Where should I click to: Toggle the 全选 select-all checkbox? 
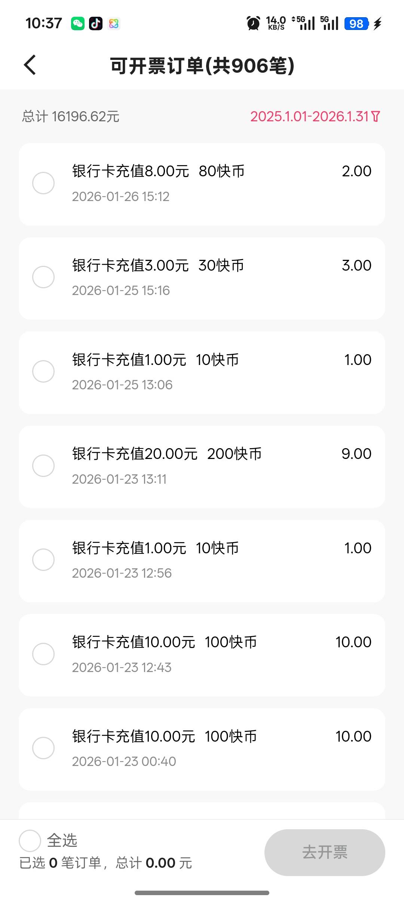[x=30, y=840]
